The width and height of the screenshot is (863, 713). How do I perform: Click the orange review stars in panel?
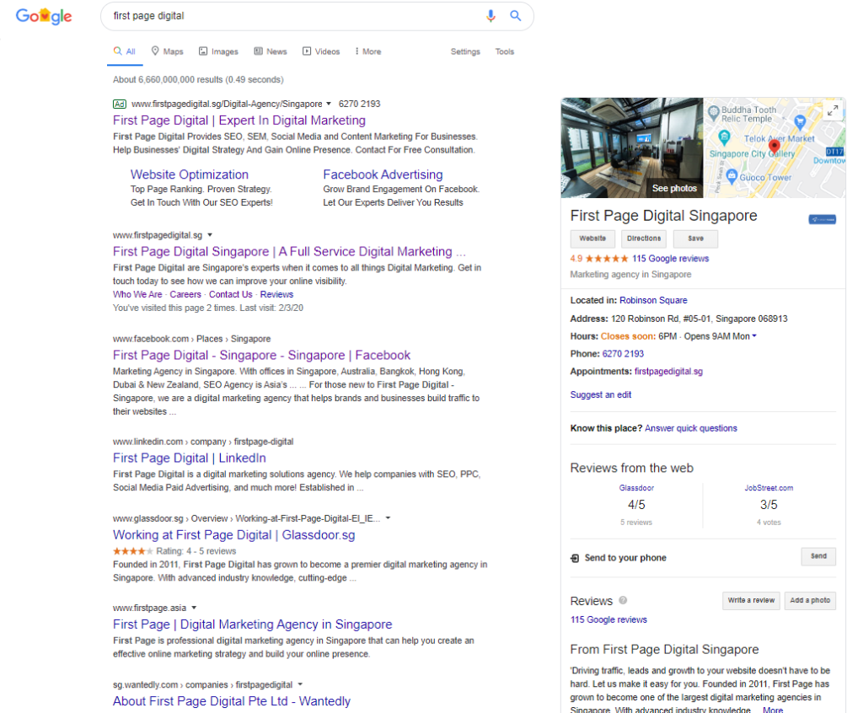click(607, 259)
